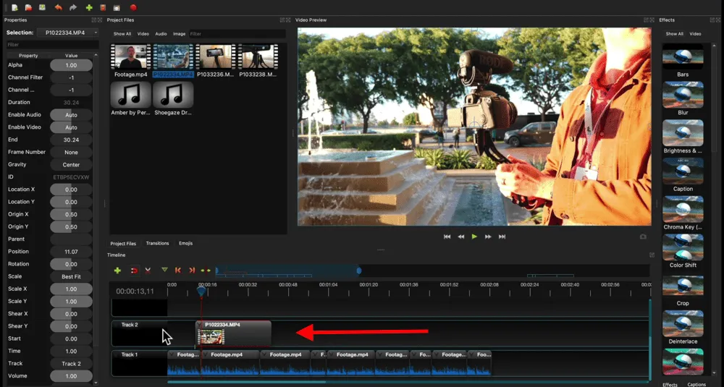This screenshot has width=724, height=387.
Task: Switch to the Emojis tab
Action: coord(185,244)
